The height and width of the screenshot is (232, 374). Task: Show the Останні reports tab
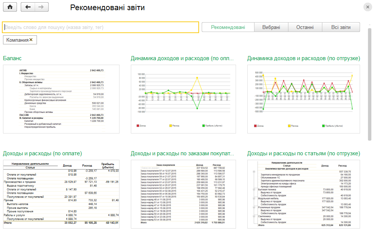(x=305, y=27)
